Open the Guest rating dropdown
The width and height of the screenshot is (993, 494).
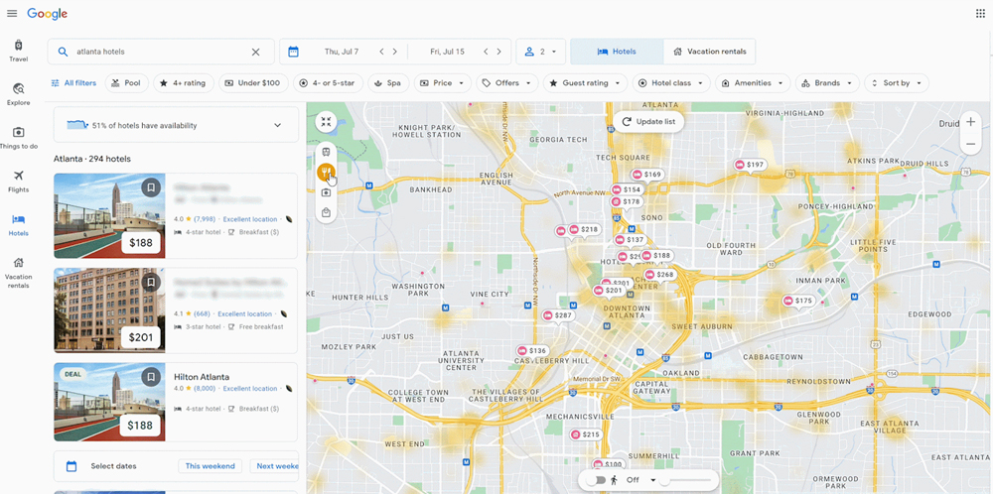pyautogui.click(x=585, y=83)
